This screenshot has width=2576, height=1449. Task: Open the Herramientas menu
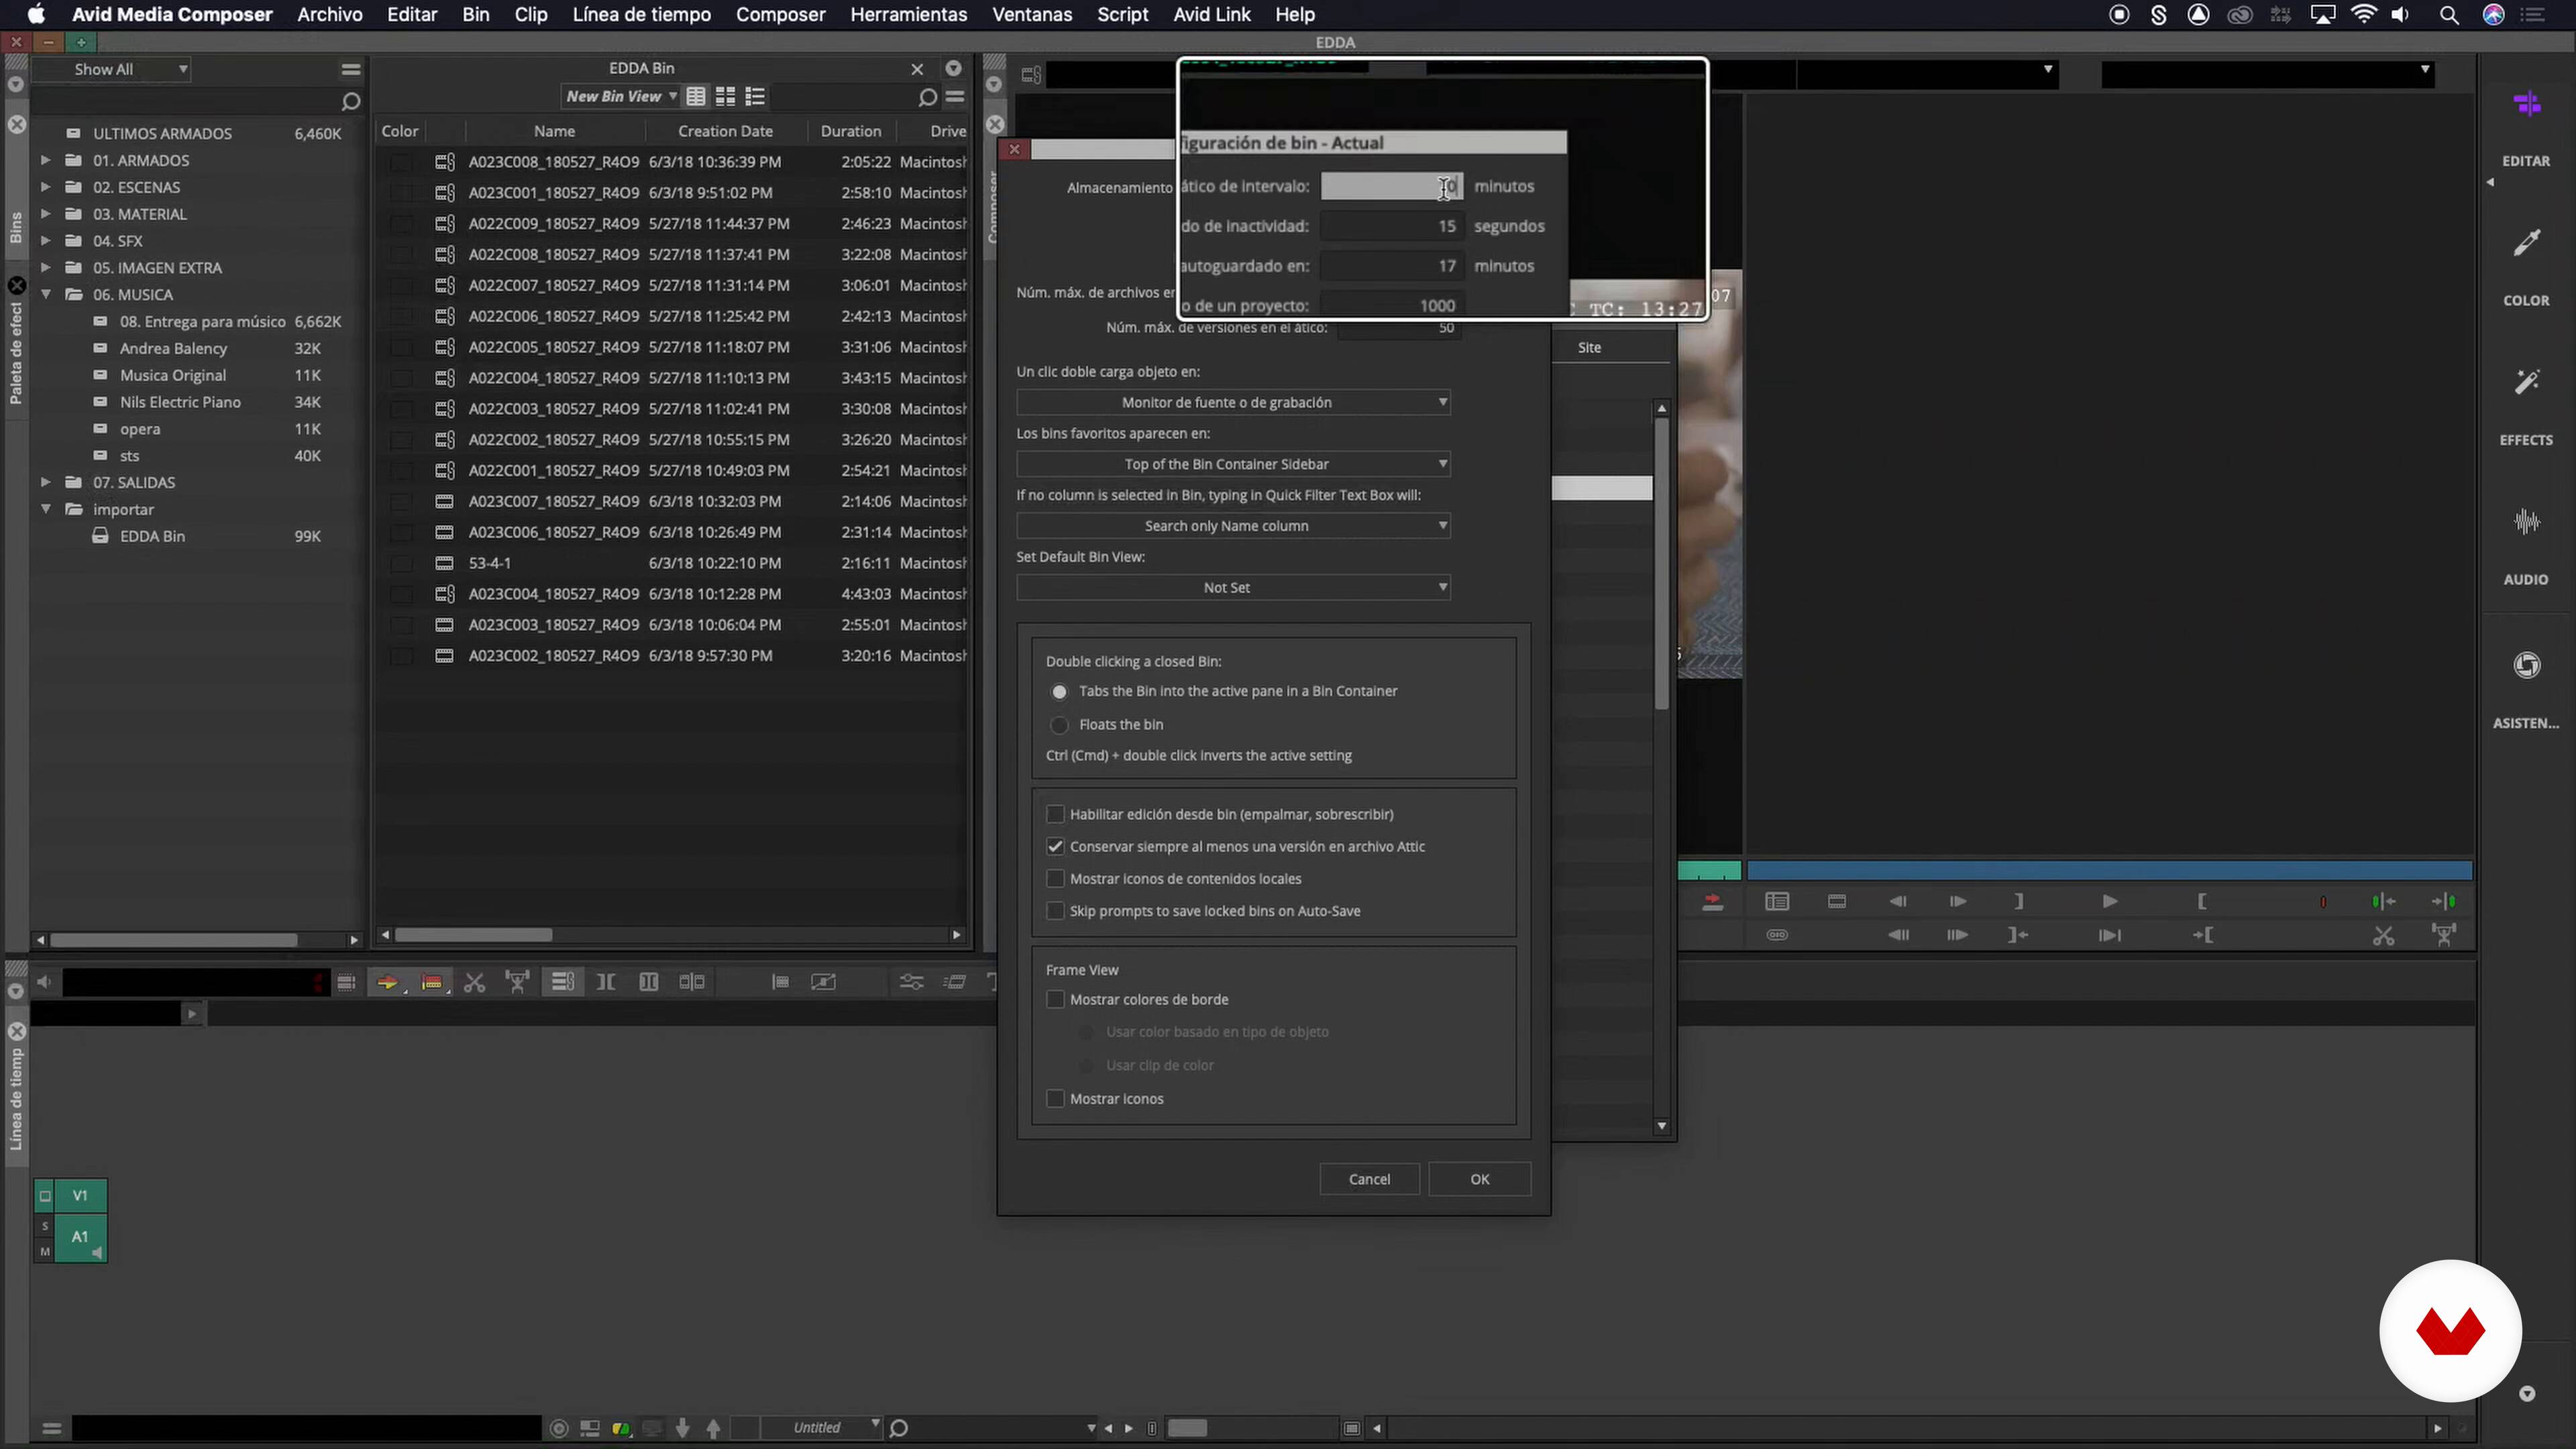pyautogui.click(x=908, y=15)
